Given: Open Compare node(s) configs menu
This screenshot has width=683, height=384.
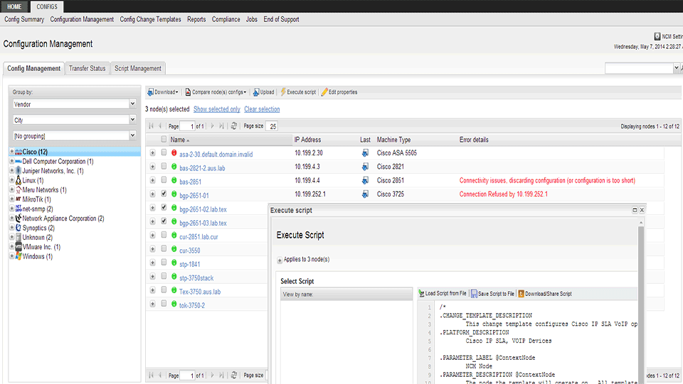Looking at the screenshot, I should (216, 92).
